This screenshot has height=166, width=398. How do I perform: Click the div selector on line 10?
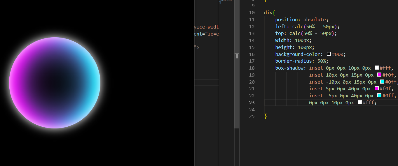(x=268, y=13)
